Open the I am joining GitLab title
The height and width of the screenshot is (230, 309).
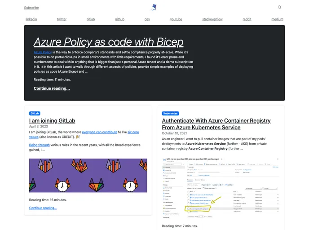pos(52,121)
